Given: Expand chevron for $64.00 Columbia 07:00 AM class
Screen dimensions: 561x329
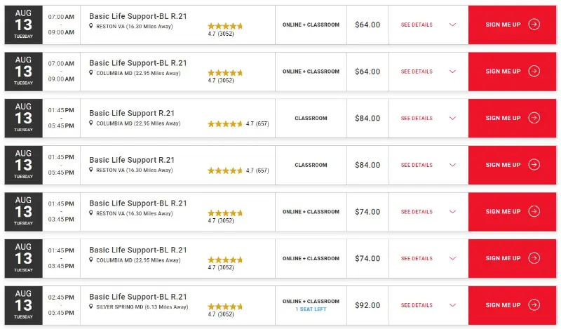Looking at the screenshot, I should click(452, 72).
